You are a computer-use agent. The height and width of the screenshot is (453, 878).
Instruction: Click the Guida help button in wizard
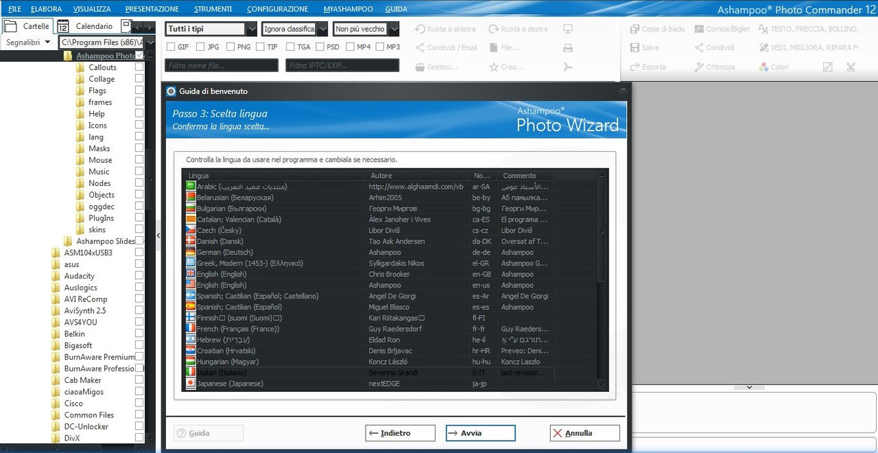pos(209,433)
